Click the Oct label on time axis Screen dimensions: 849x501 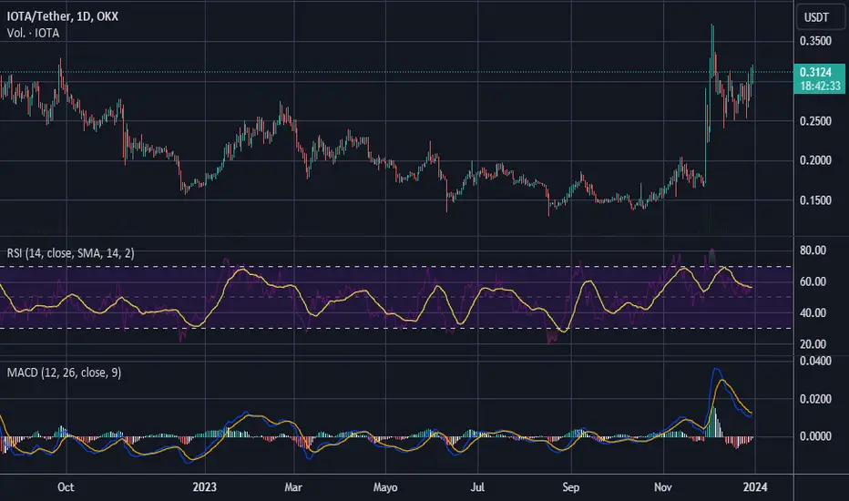(x=66, y=487)
